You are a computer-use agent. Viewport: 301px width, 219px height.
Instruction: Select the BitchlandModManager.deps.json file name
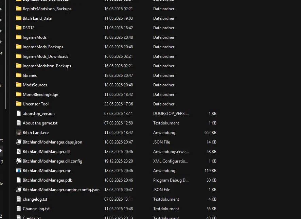[x=52, y=142]
